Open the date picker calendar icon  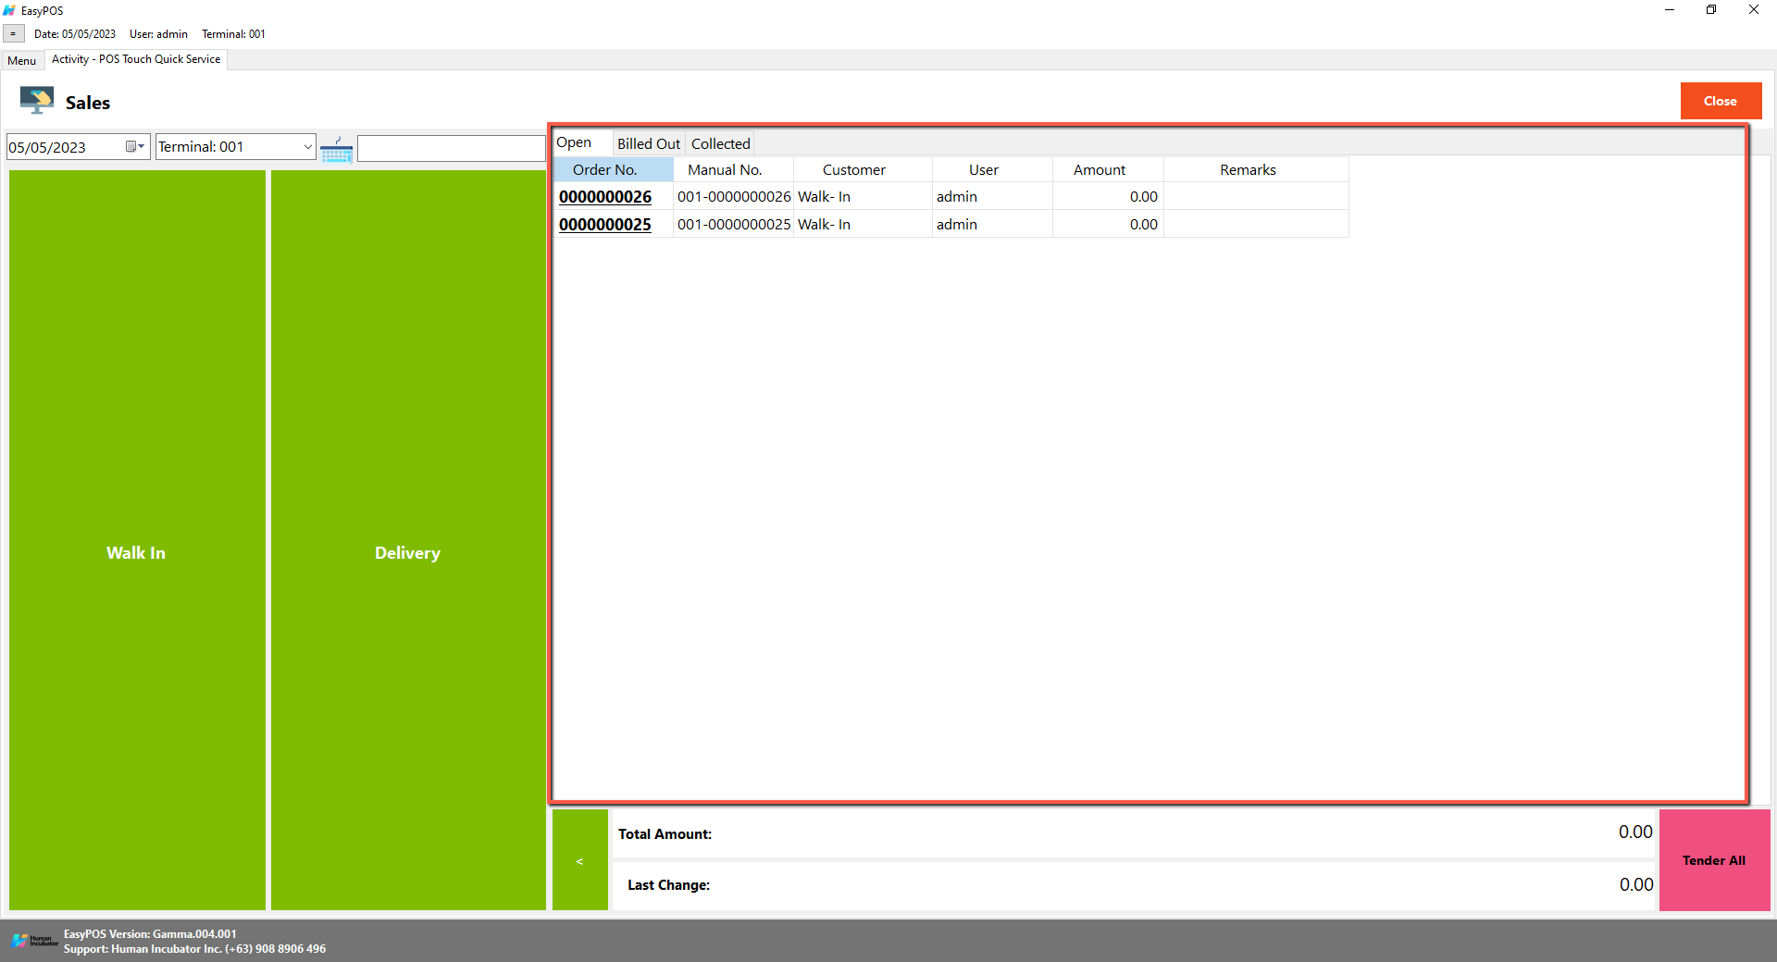(x=135, y=146)
